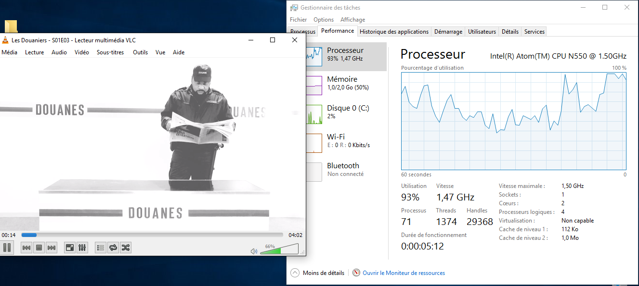This screenshot has width=639, height=286.
Task: Switch to the Processus tab
Action: pos(303,32)
